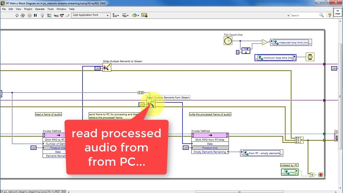Viewport: 343px width, 193px height.
Task: Select minimum loop time shared variable
Action: 275,58
